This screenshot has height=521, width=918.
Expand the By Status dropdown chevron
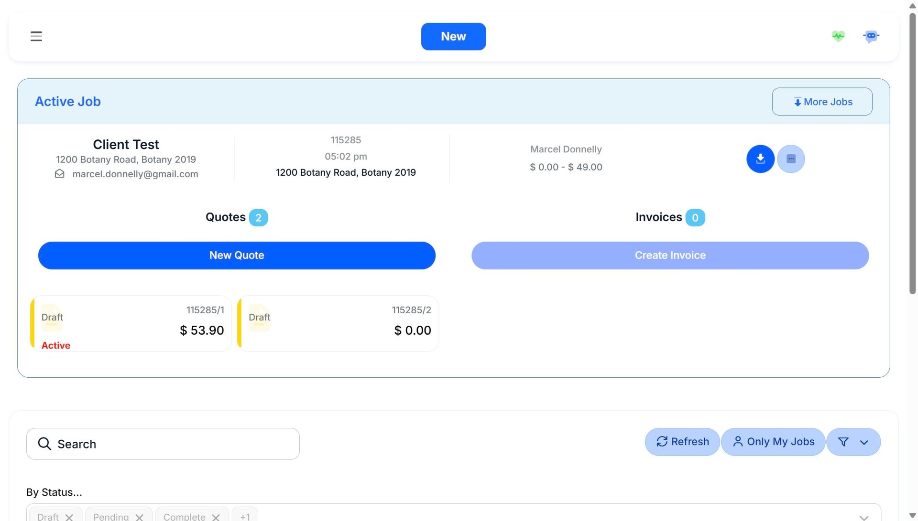[x=863, y=517]
